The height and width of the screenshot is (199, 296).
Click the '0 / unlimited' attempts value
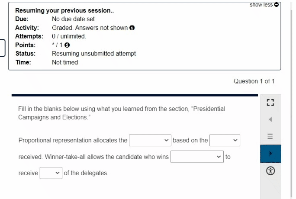click(69, 36)
